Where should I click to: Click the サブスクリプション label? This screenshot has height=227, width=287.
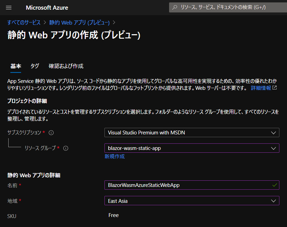(x=24, y=132)
